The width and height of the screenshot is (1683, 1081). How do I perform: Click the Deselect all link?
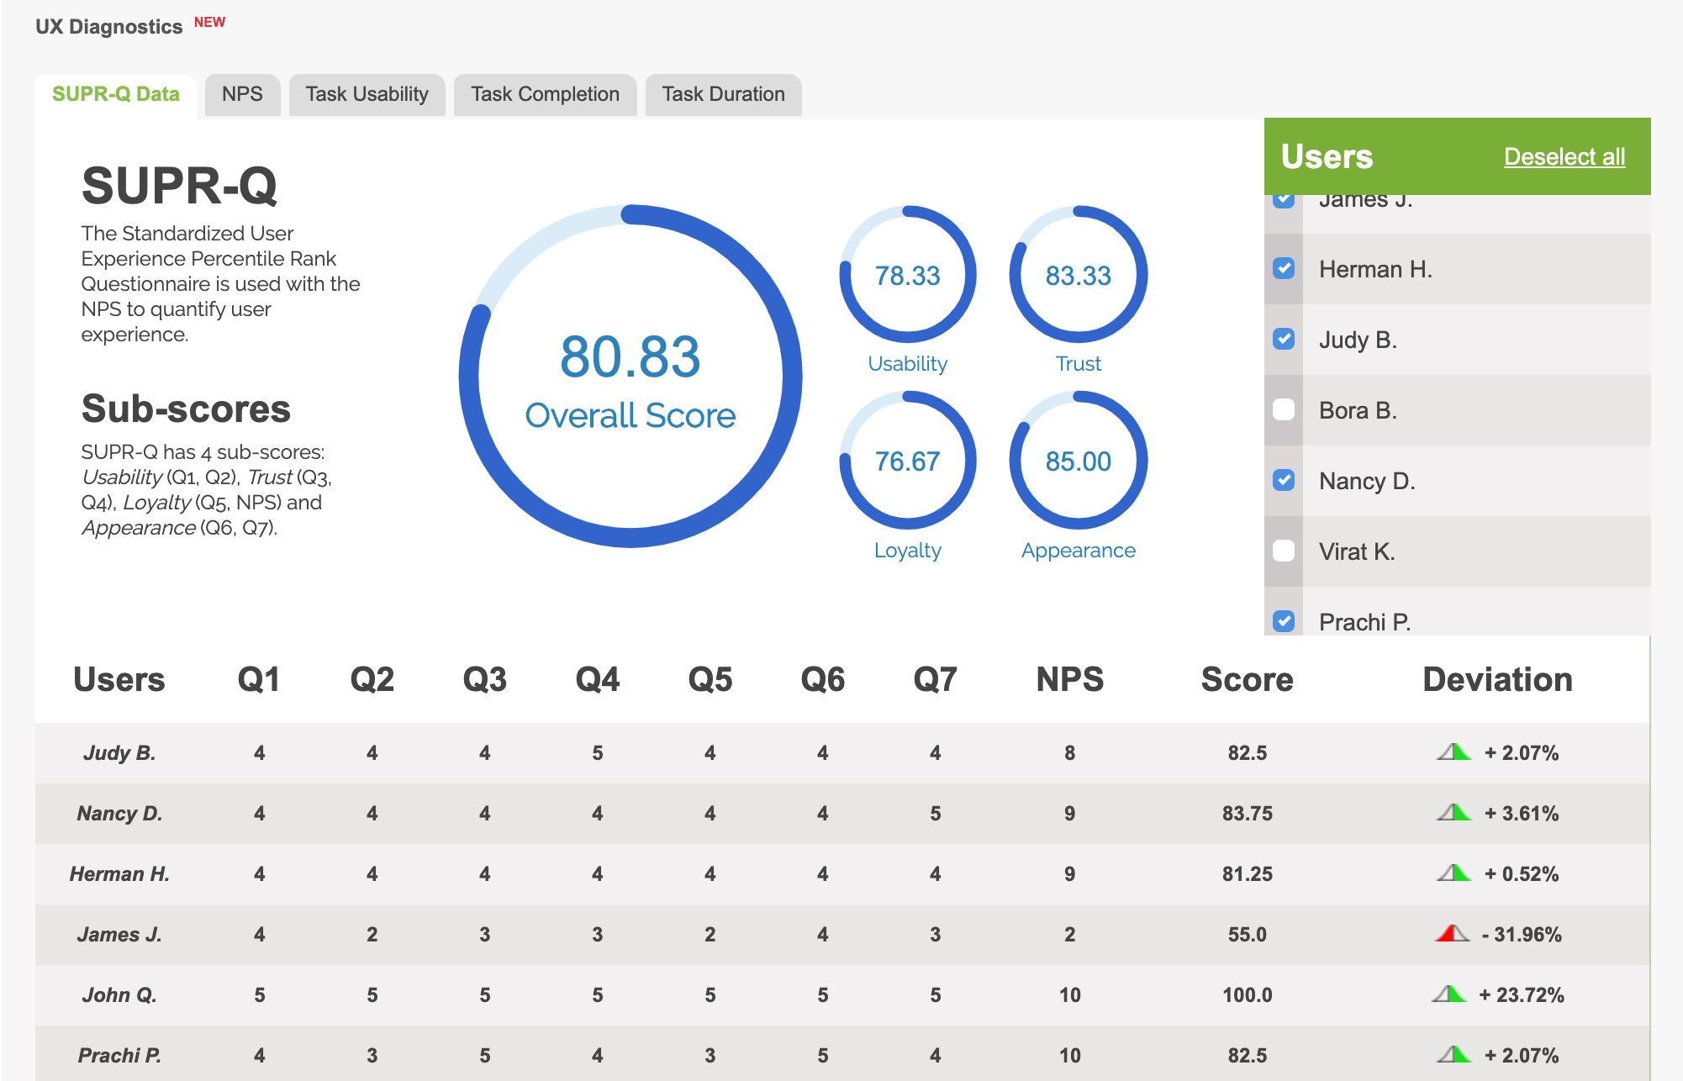[x=1564, y=157]
